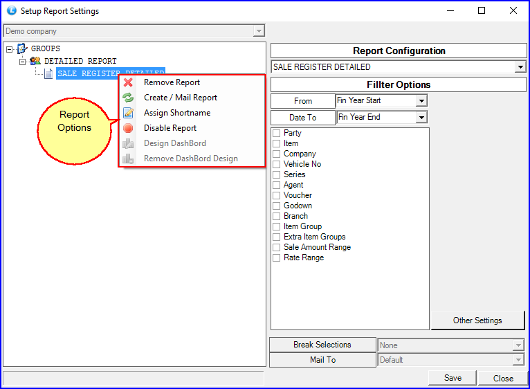Click the Report Configuration header
Screen dimensions: 530x389
pyautogui.click(x=399, y=51)
